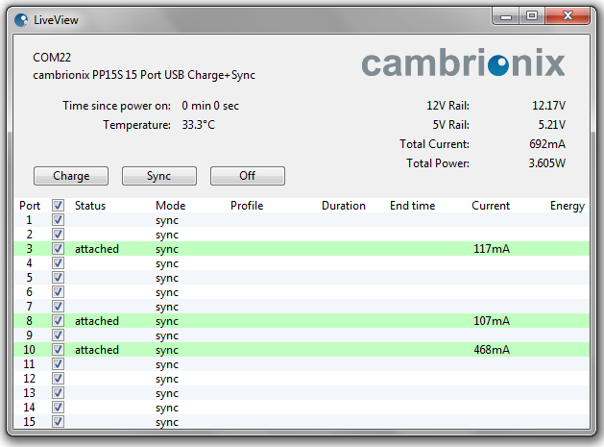Select 'attached' status in port 8 row

(97, 321)
